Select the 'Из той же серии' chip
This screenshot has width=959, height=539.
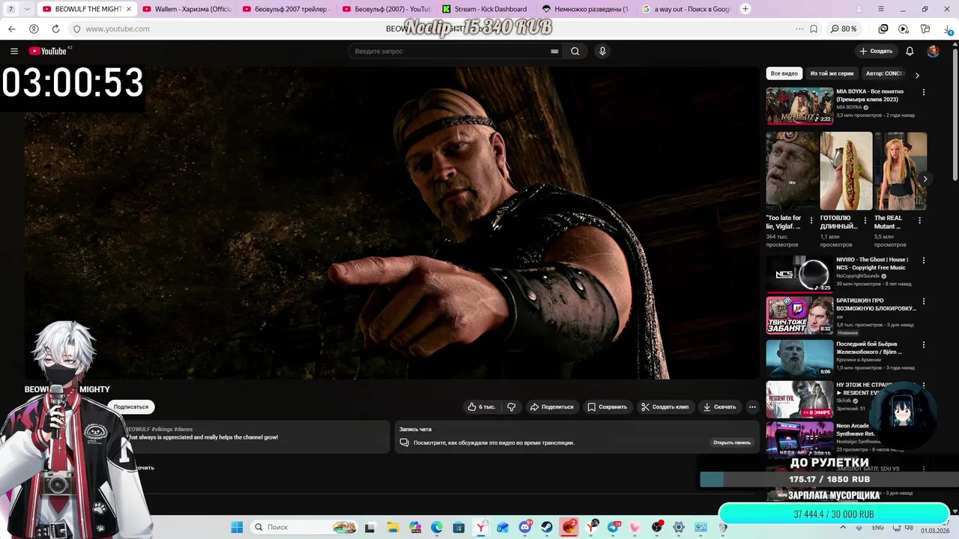pos(832,74)
